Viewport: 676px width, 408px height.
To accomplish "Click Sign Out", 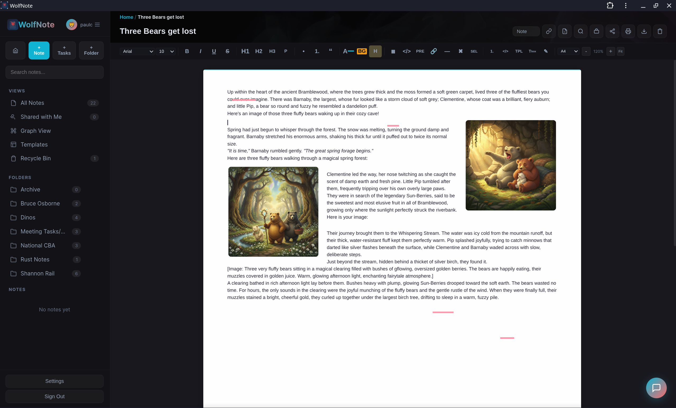I will (x=54, y=396).
